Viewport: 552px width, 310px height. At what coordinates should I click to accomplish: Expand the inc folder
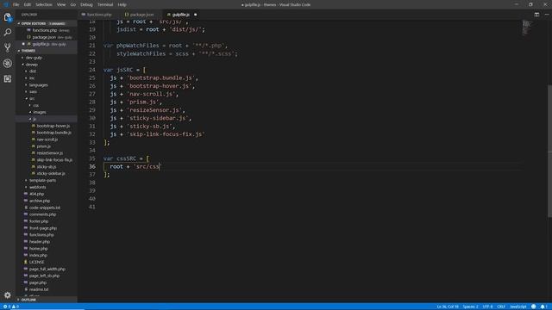tap(46, 78)
